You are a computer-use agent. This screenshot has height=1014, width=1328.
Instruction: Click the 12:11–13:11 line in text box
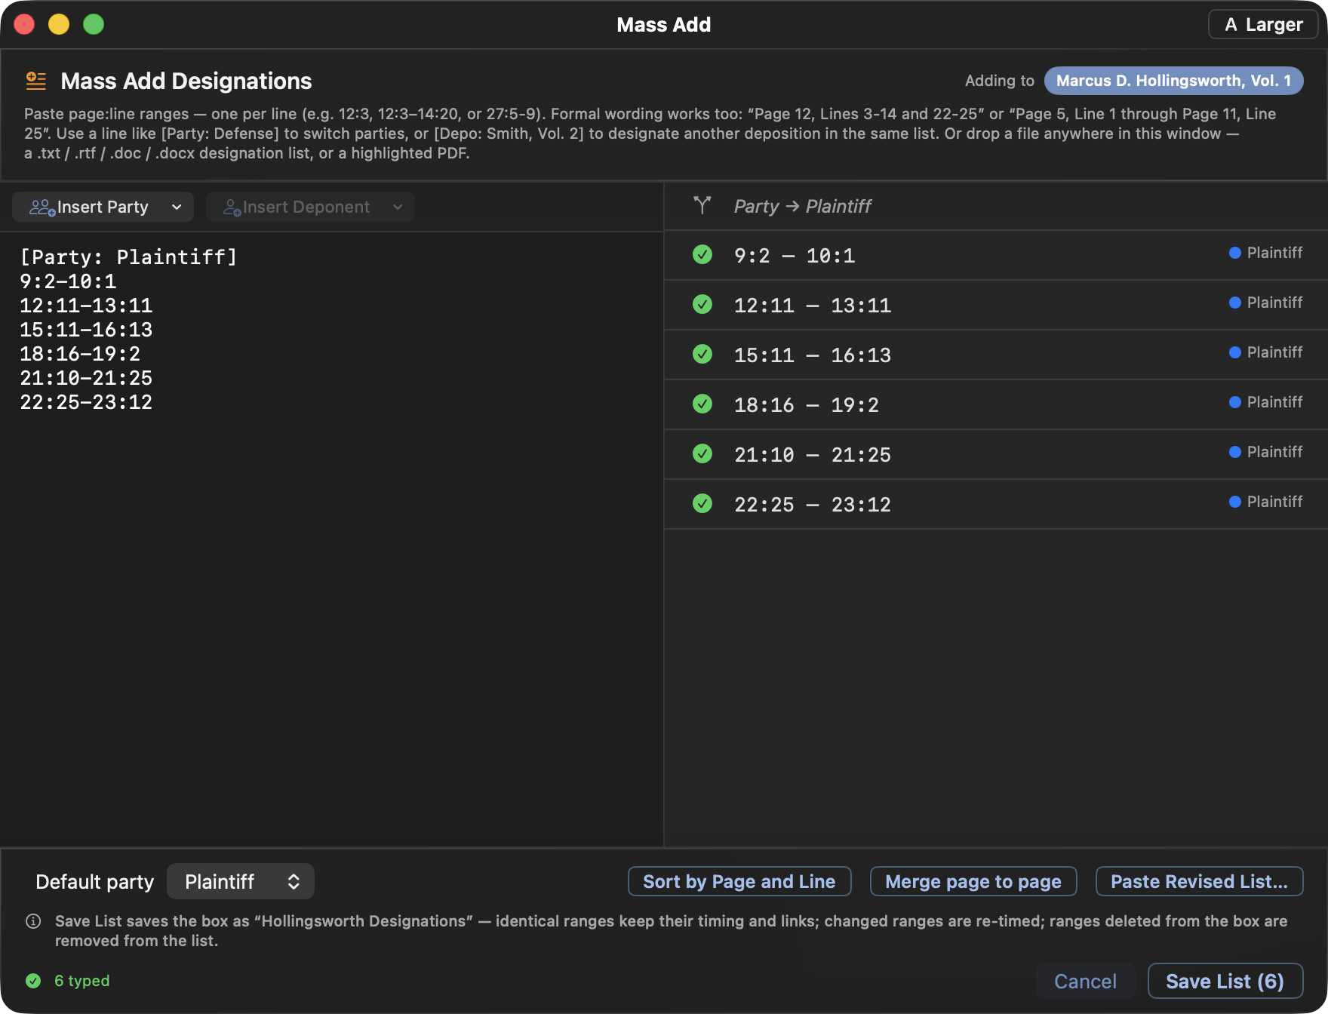click(x=86, y=306)
